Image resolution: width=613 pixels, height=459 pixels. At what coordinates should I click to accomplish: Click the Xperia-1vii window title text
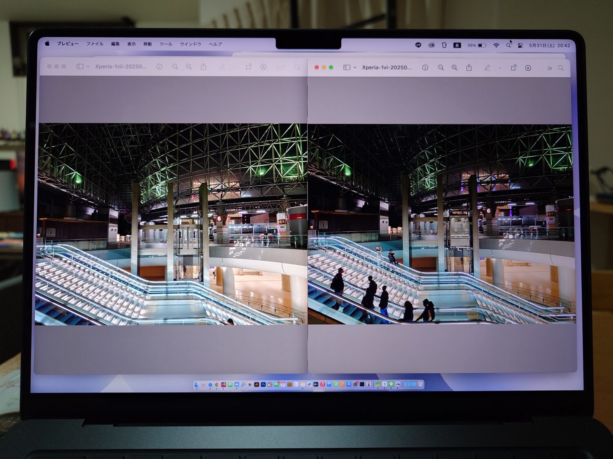[121, 67]
